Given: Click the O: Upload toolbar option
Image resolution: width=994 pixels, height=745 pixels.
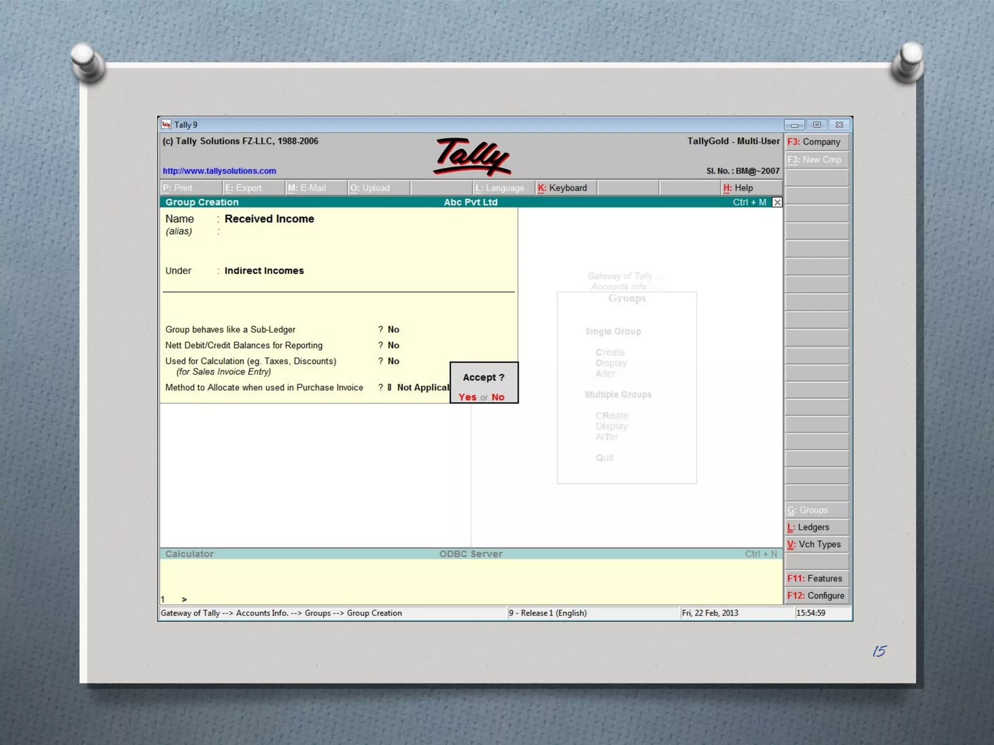Looking at the screenshot, I should (379, 188).
